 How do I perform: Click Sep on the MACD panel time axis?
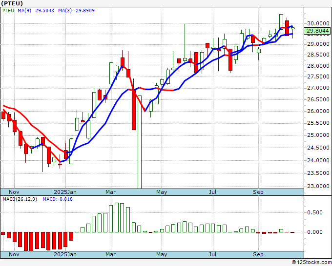point(258,254)
